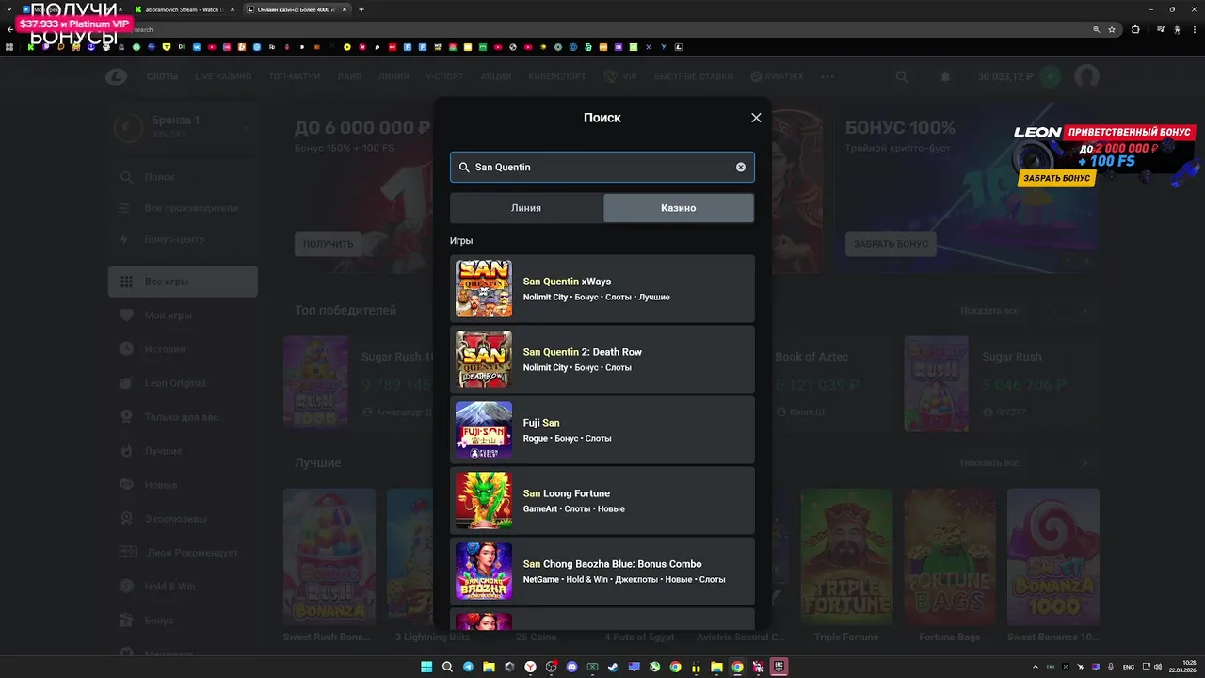
Task: Expand the Бронза 1 level panel
Action: click(x=183, y=127)
